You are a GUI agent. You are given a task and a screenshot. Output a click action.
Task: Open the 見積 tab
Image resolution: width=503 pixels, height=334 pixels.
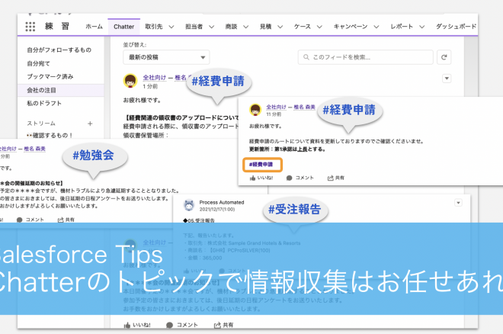click(x=266, y=27)
